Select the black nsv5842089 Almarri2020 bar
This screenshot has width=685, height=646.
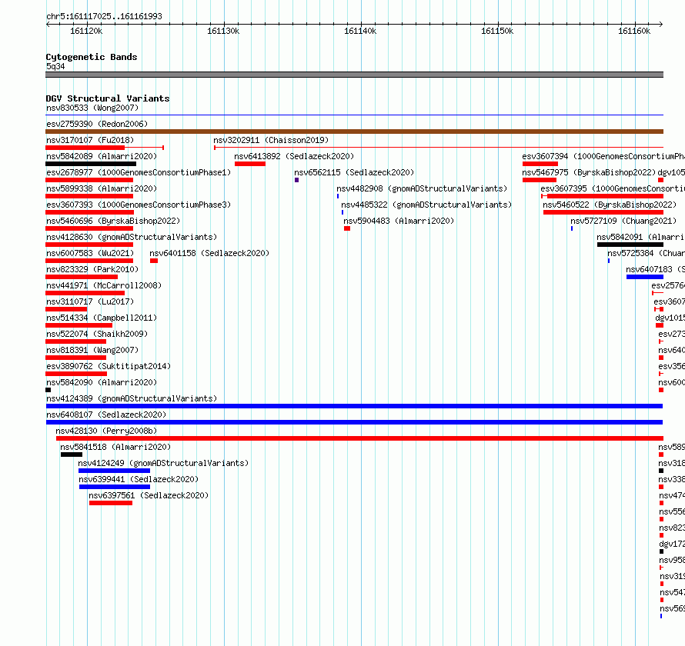[91, 164]
